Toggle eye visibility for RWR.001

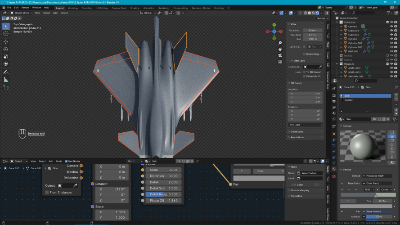(391, 51)
